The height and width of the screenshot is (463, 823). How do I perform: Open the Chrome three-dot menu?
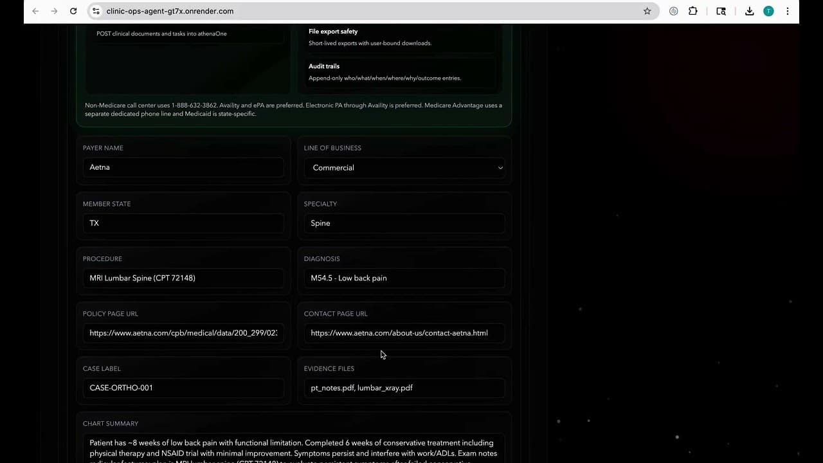(x=788, y=11)
